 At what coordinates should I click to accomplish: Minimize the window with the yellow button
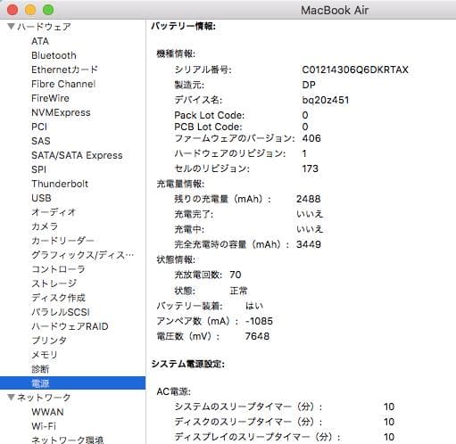point(30,10)
